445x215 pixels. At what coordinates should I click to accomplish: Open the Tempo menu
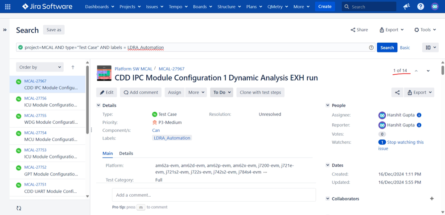click(178, 7)
